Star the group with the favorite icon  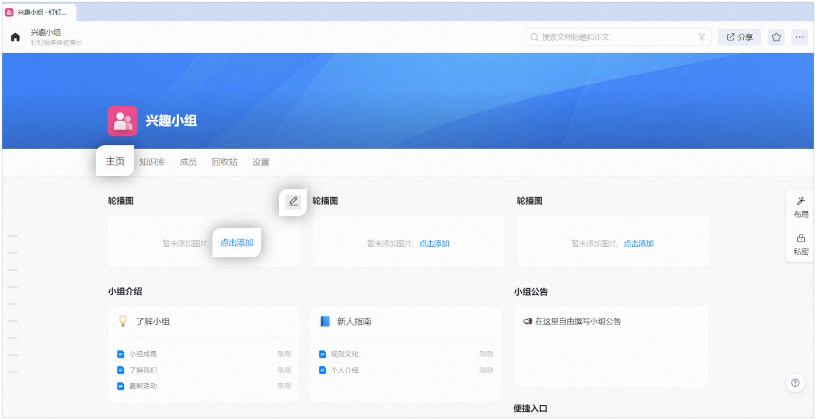coord(776,37)
